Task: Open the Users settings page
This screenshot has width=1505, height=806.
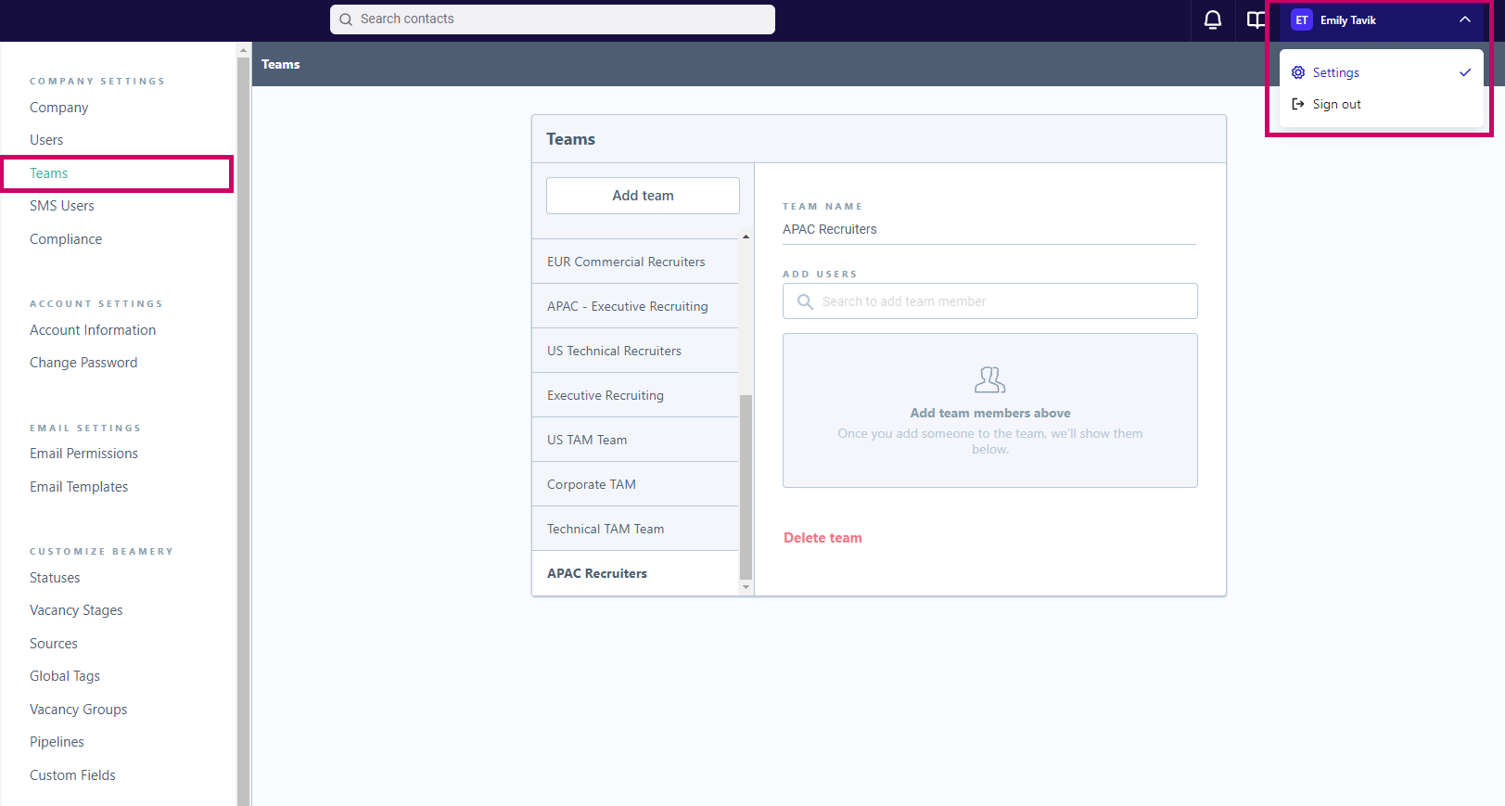Action: click(46, 140)
